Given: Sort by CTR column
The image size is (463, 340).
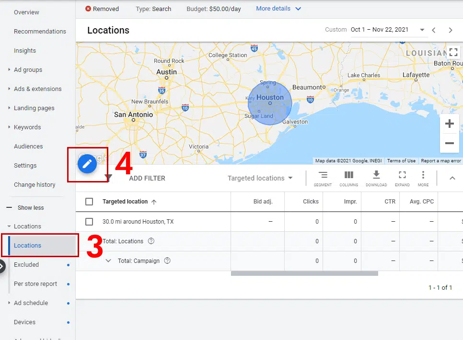Looking at the screenshot, I should tap(390, 202).
